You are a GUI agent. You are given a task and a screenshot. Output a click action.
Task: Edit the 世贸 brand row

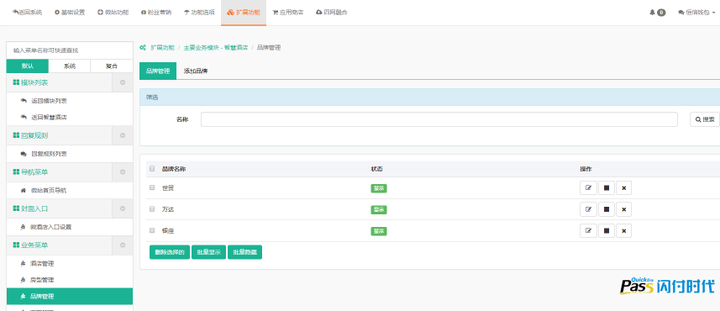point(588,188)
